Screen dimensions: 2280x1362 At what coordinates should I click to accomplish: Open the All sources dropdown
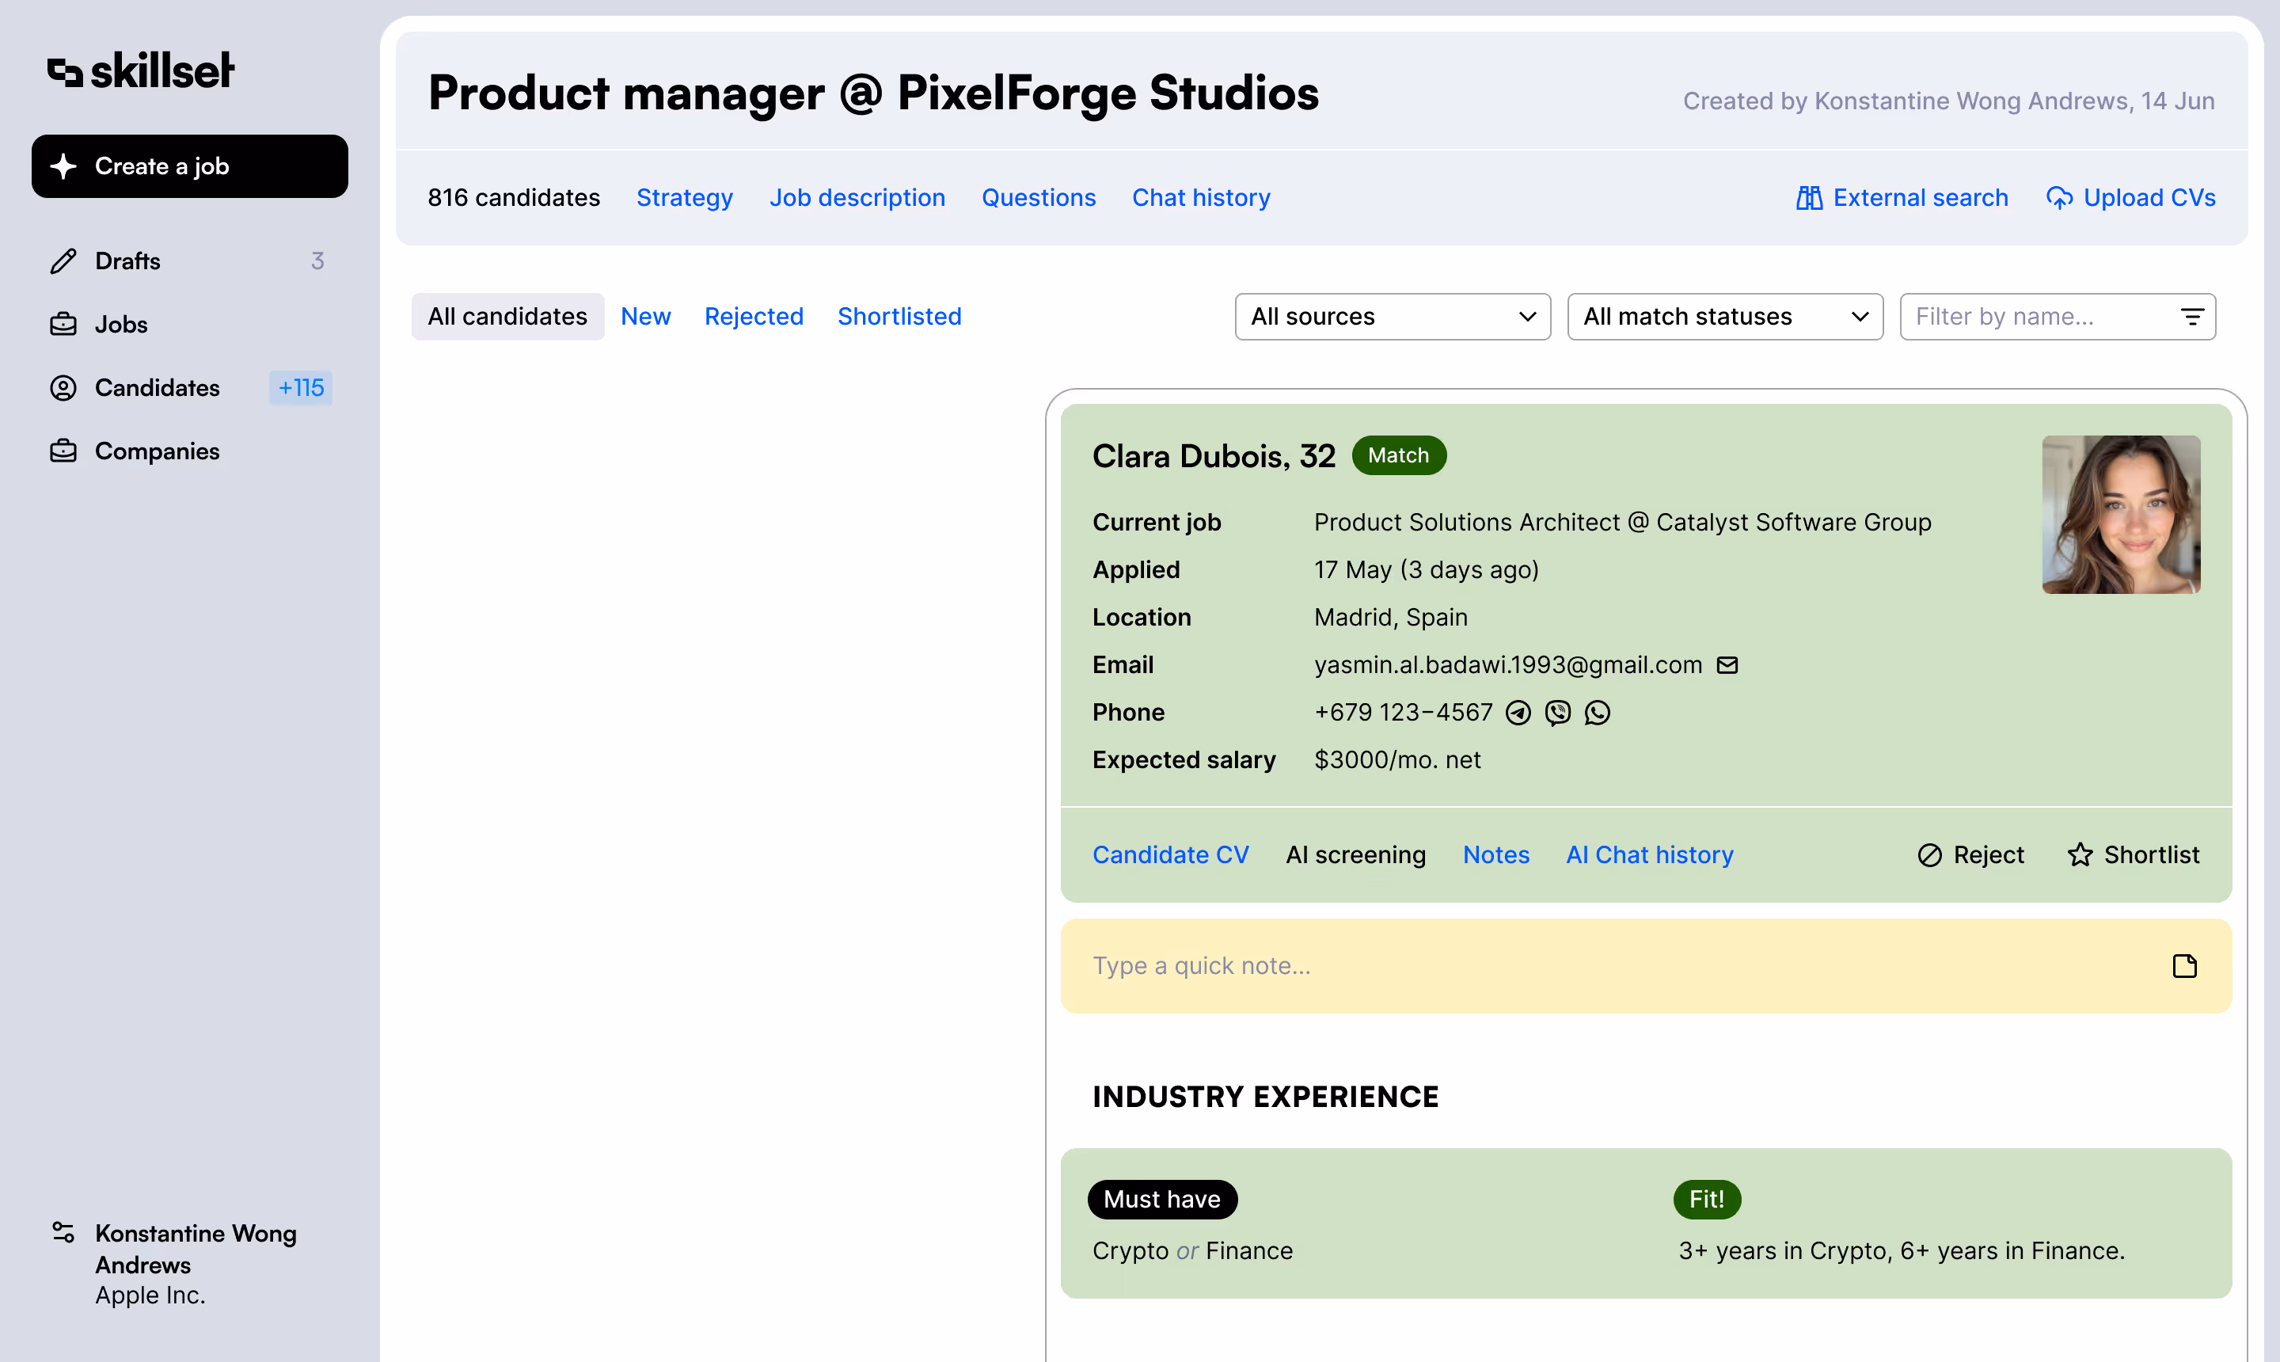(1393, 317)
